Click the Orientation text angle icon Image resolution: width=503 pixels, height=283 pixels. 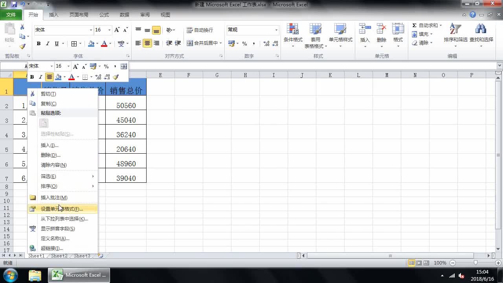click(x=169, y=30)
